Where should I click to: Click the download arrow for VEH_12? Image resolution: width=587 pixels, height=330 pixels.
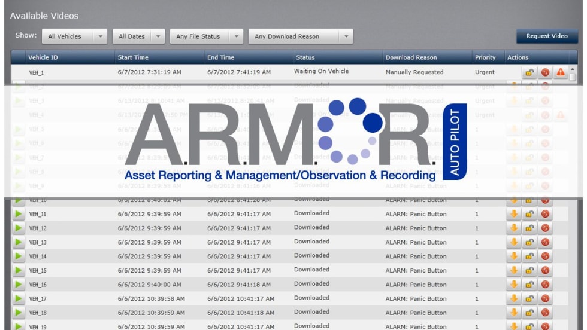(514, 228)
